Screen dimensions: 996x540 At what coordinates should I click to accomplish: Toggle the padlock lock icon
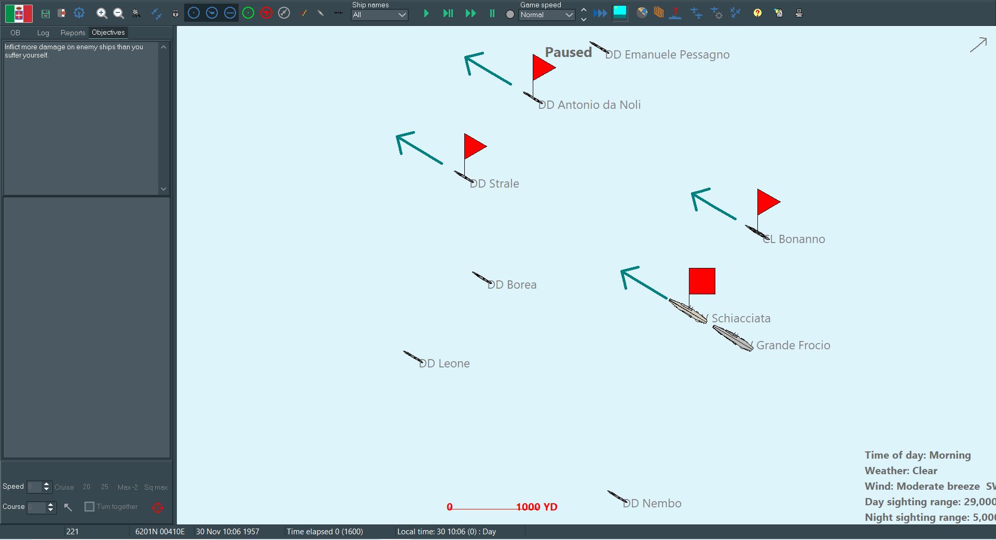(175, 13)
